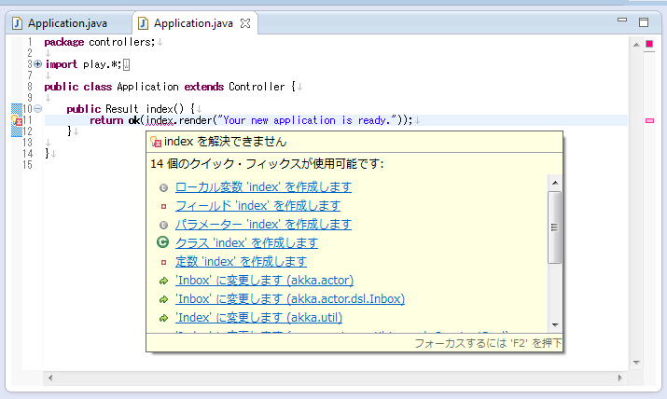The image size is (667, 399).
Task: Create parameter 'index' quick fix
Action: point(263,225)
